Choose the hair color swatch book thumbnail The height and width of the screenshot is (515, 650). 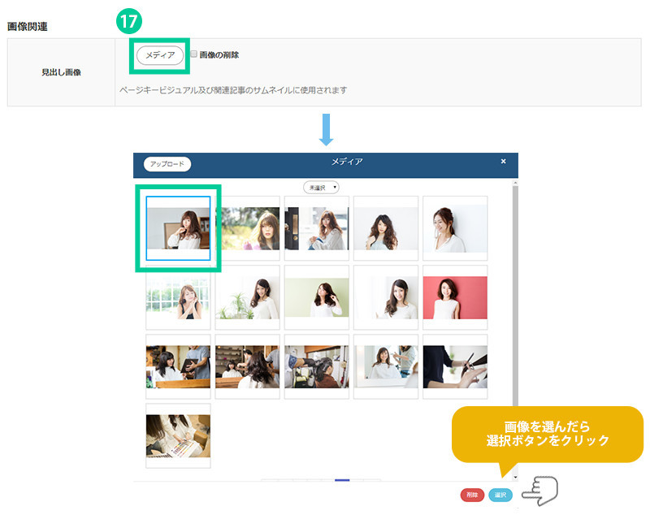[x=178, y=435]
